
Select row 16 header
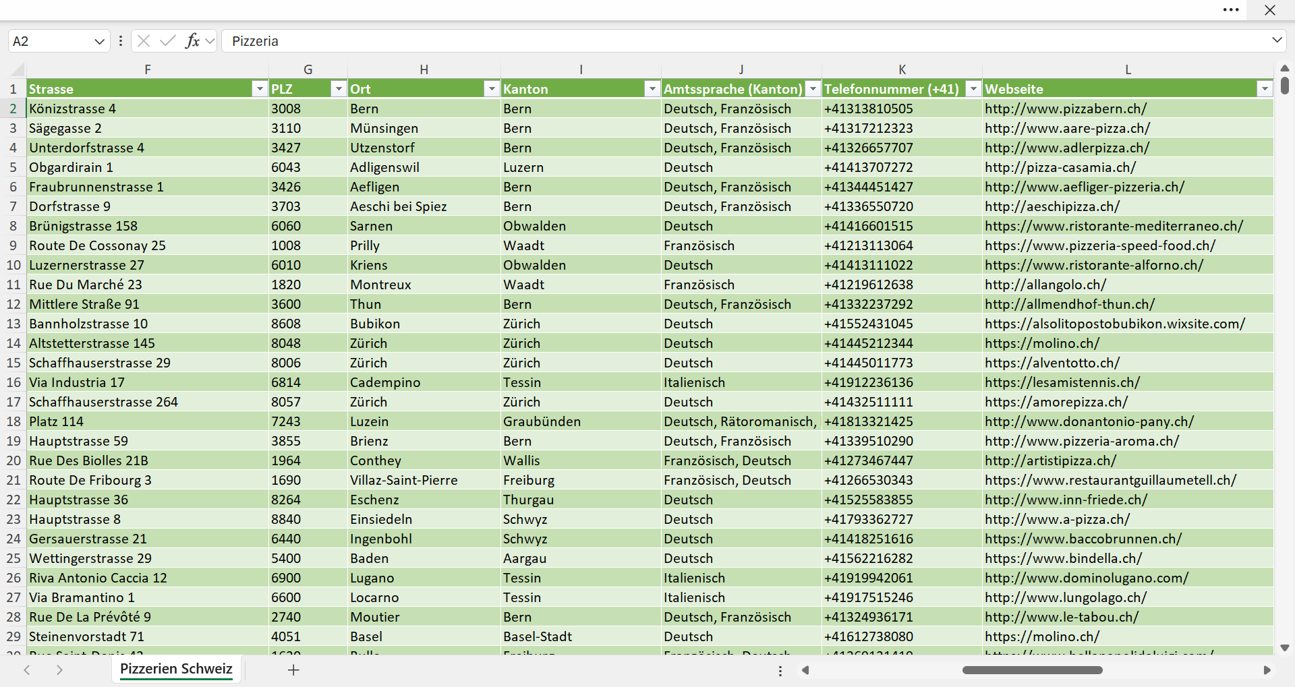13,382
